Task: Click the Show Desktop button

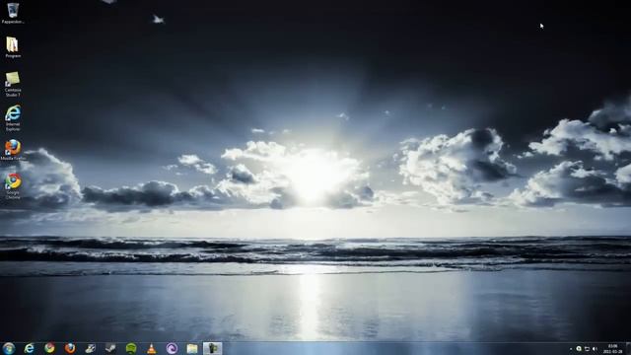Action: click(x=628, y=348)
